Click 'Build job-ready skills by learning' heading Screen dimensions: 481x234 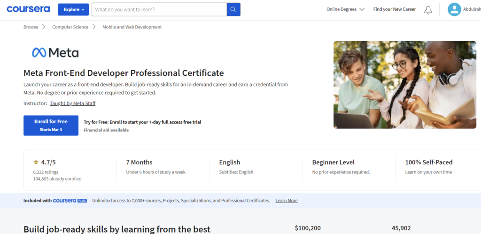[x=117, y=229]
